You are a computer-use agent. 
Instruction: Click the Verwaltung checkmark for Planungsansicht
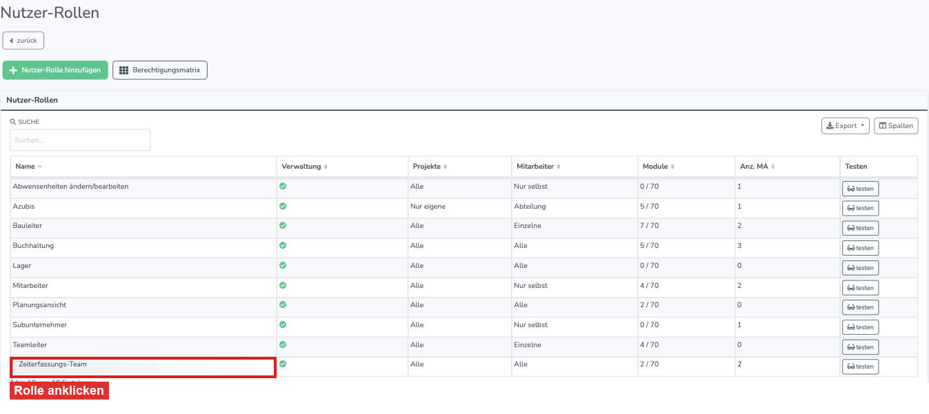(283, 304)
